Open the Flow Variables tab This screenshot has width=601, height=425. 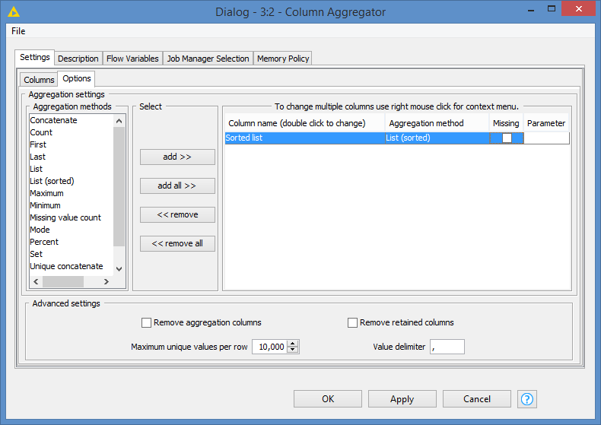[132, 59]
